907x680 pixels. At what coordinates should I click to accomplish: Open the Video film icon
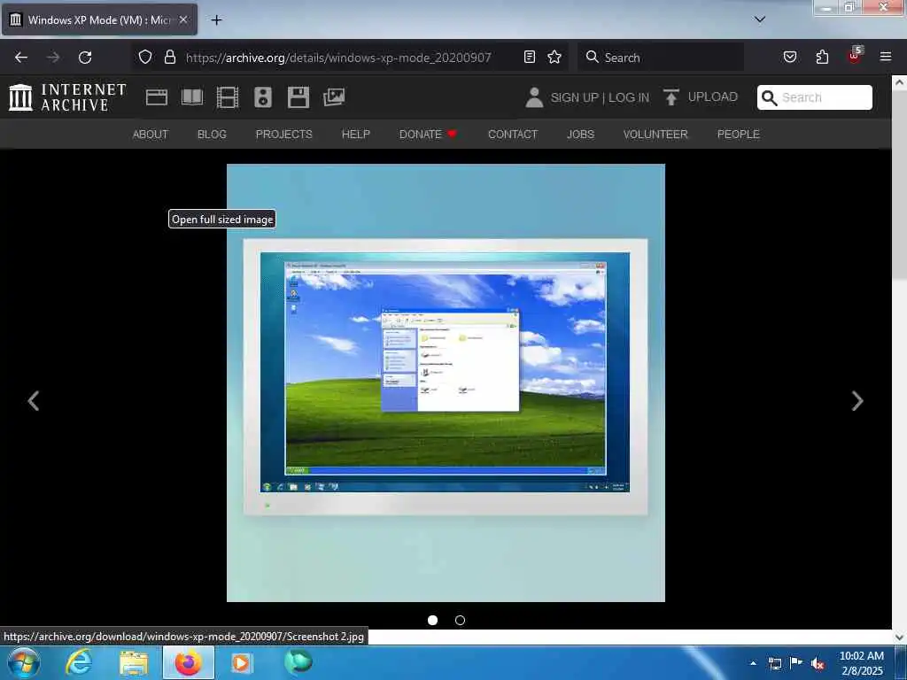[228, 97]
